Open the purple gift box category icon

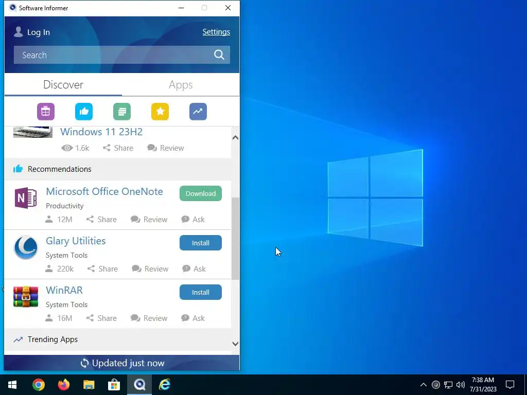click(46, 112)
